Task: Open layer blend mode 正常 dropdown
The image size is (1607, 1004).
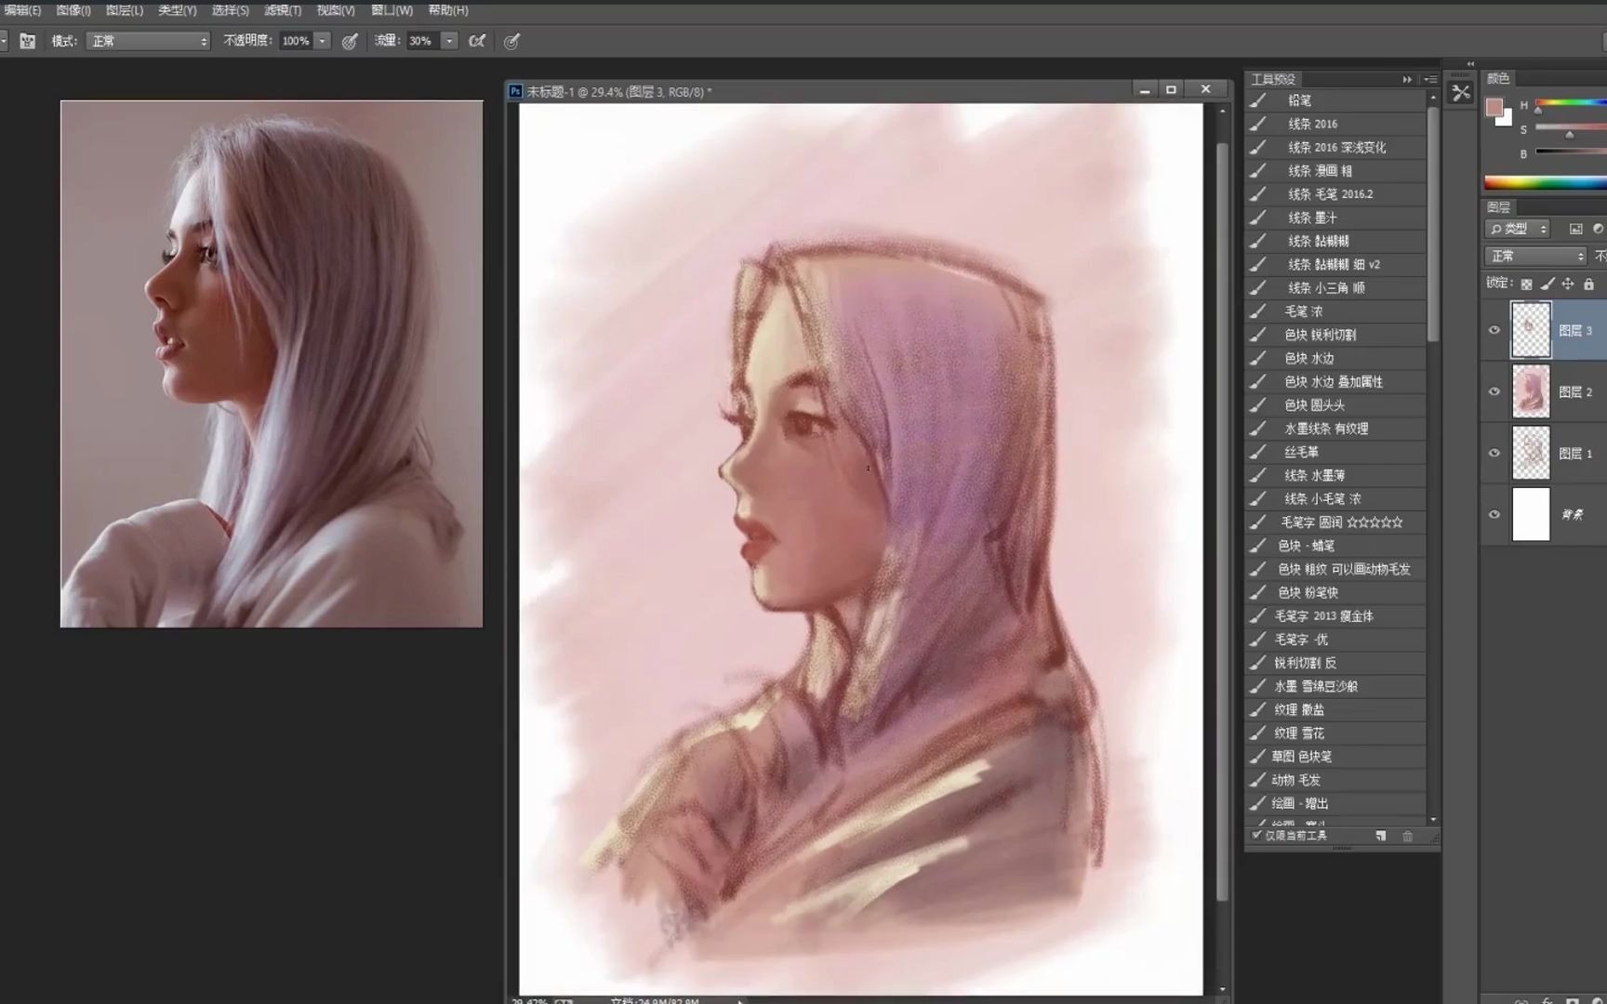Action: 1535,256
